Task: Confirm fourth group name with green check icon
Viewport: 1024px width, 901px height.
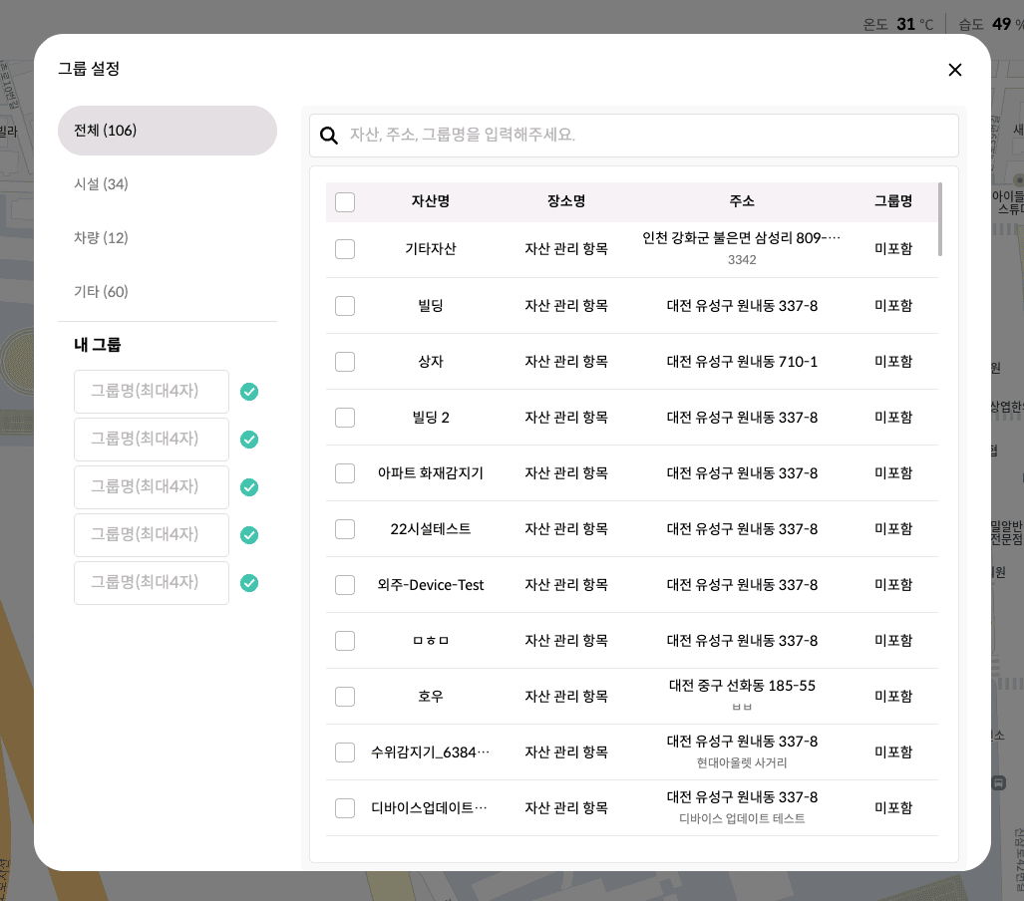Action: pos(249,535)
